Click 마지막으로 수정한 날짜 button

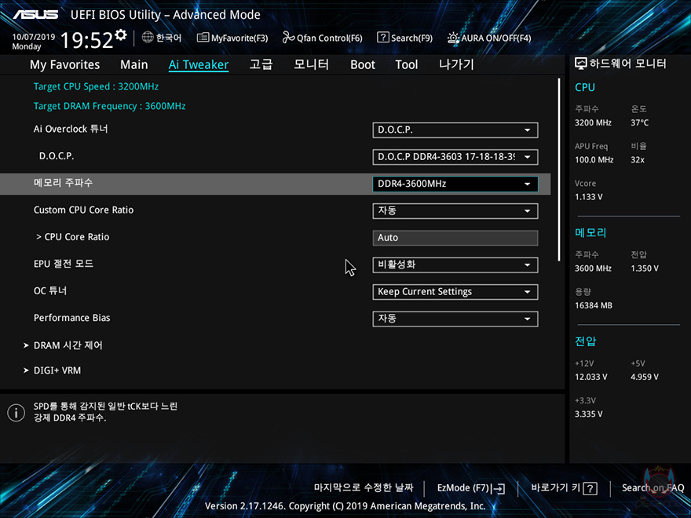pyautogui.click(x=364, y=487)
